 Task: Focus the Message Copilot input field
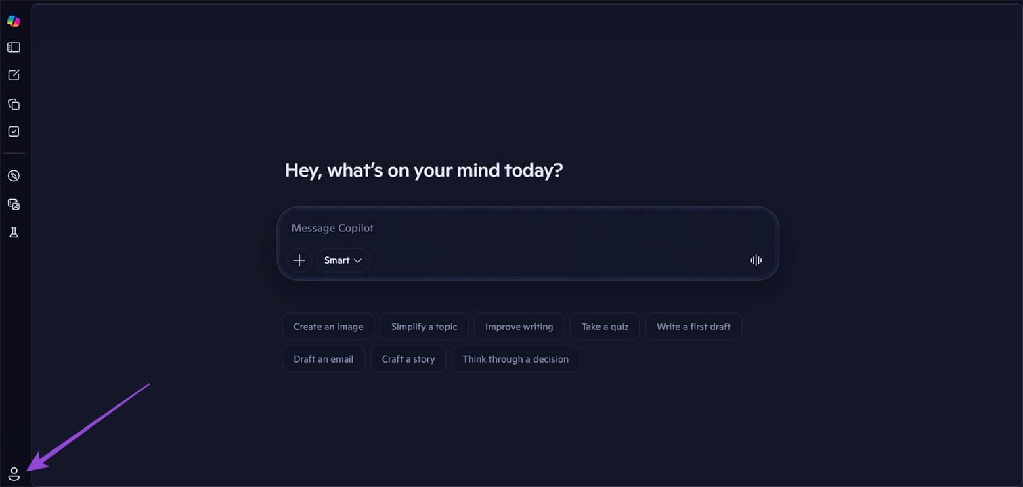tap(528, 228)
